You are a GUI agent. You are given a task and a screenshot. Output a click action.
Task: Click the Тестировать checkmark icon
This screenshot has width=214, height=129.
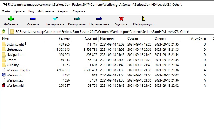coord(55,19)
